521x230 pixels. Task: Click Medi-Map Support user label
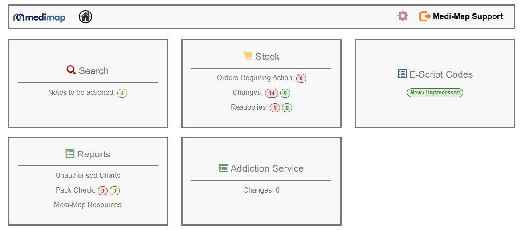tap(468, 16)
